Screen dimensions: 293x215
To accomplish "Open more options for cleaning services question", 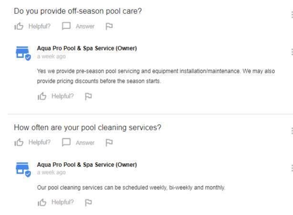I will pos(291,130).
